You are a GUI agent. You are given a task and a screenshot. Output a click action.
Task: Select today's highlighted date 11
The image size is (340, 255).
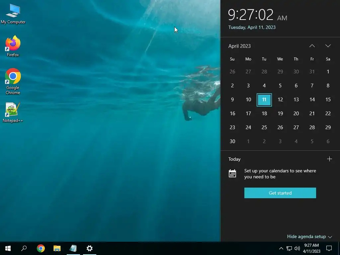(x=264, y=100)
